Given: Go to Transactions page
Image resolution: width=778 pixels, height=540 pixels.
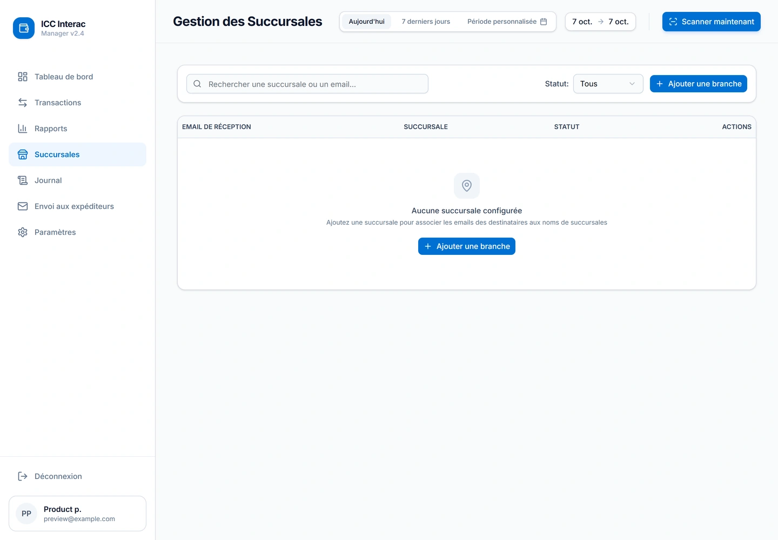Looking at the screenshot, I should tap(77, 103).
